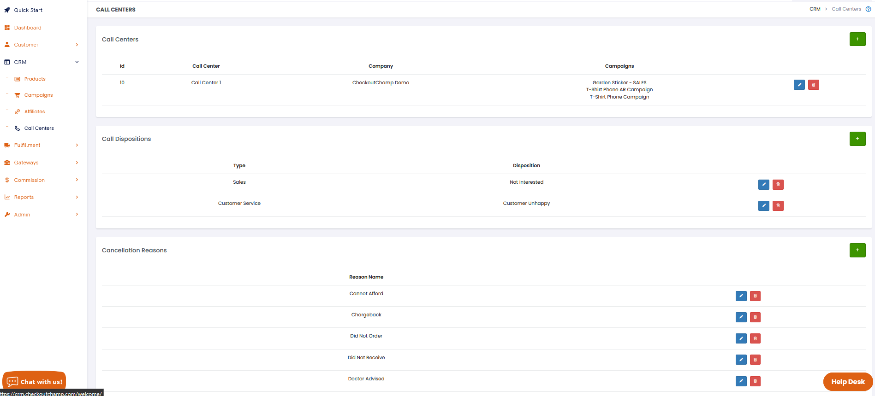Add a new Call Disposition
Image resolution: width=875 pixels, height=396 pixels.
pos(857,139)
